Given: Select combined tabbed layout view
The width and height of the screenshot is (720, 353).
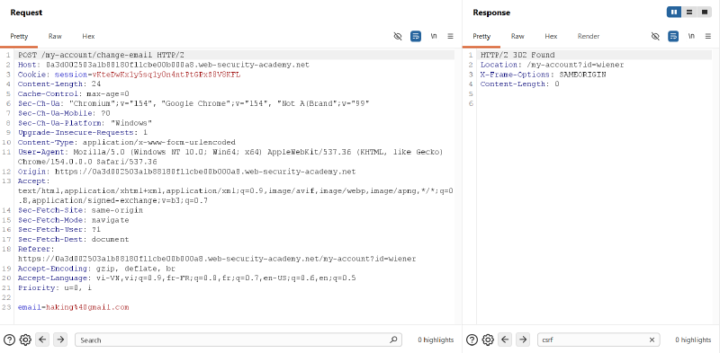Looking at the screenshot, I should [705, 13].
